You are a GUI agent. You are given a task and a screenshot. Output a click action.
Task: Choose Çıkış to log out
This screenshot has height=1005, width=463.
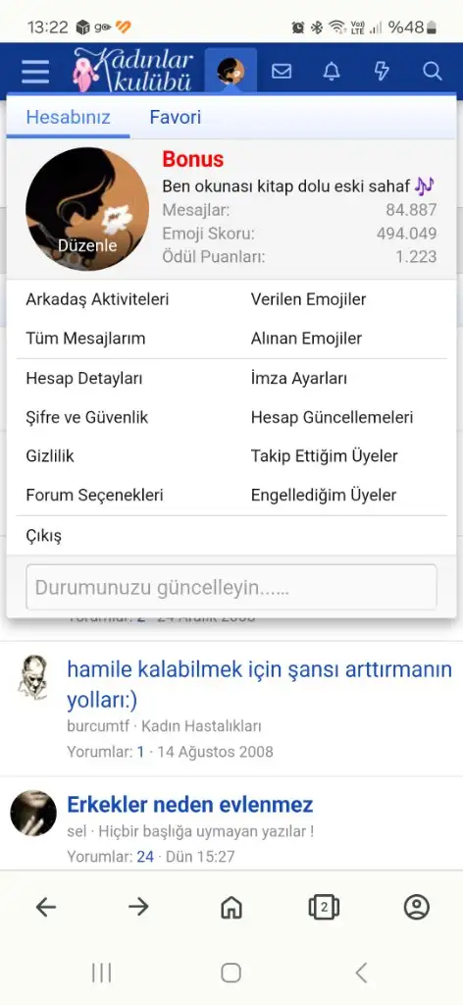[x=43, y=535]
